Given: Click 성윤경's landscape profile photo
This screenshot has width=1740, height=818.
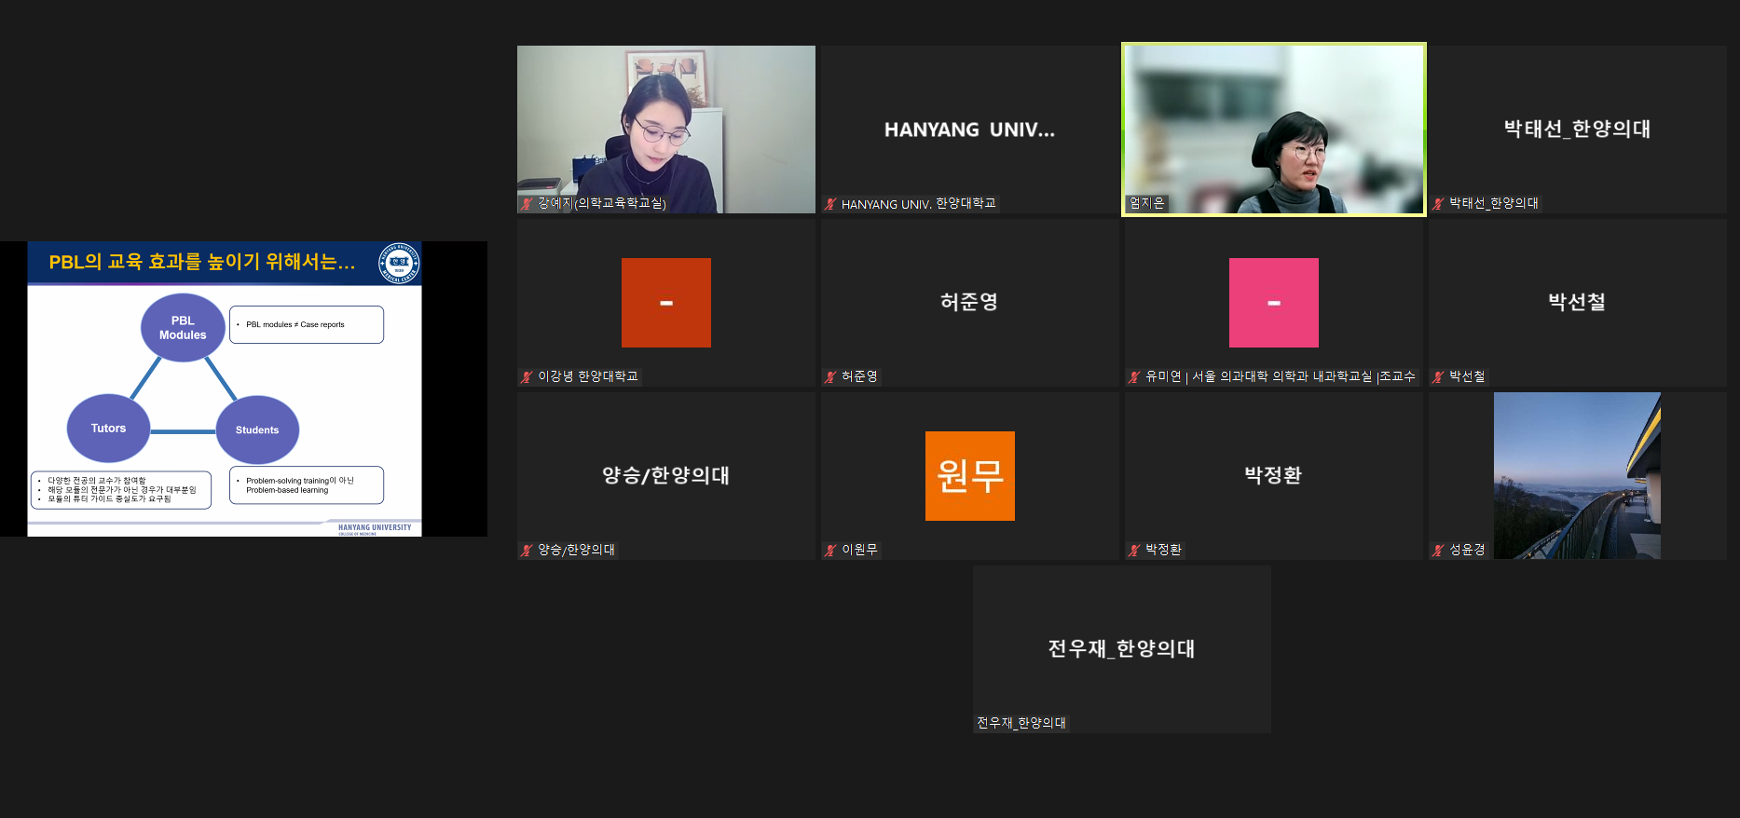Looking at the screenshot, I should pyautogui.click(x=1576, y=475).
